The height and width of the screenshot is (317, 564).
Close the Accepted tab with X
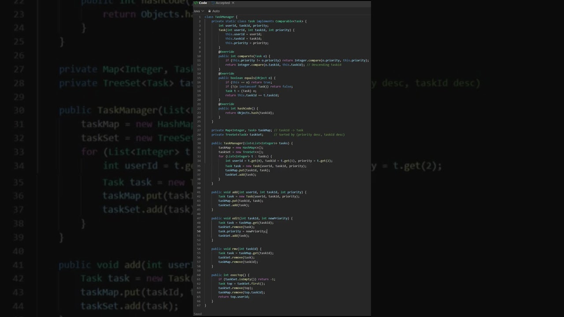(233, 3)
